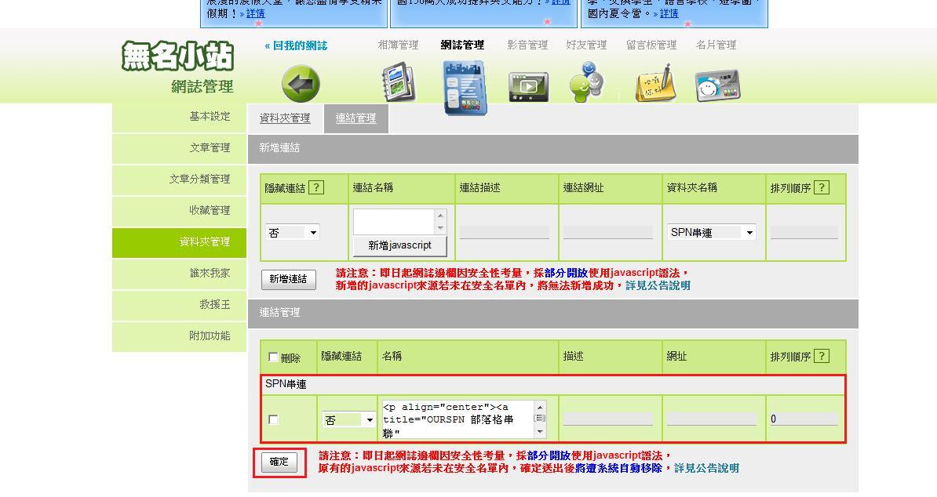937x497 pixels.
Task: Open the guestbook sticky-note icon
Action: (x=655, y=84)
